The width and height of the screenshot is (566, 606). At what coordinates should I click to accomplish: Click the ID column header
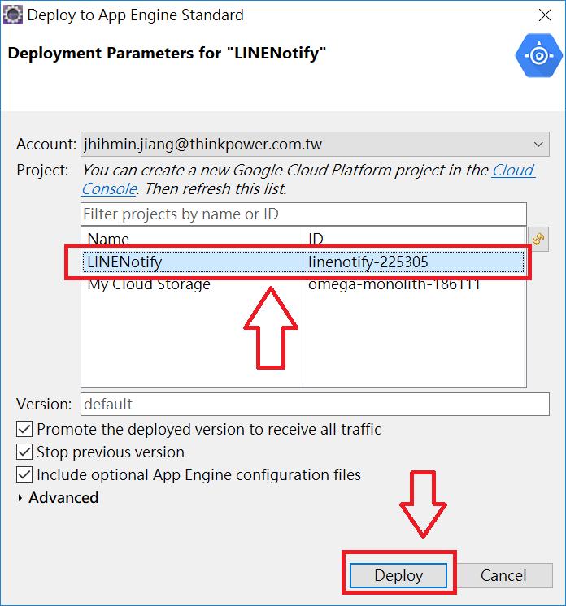pos(415,238)
